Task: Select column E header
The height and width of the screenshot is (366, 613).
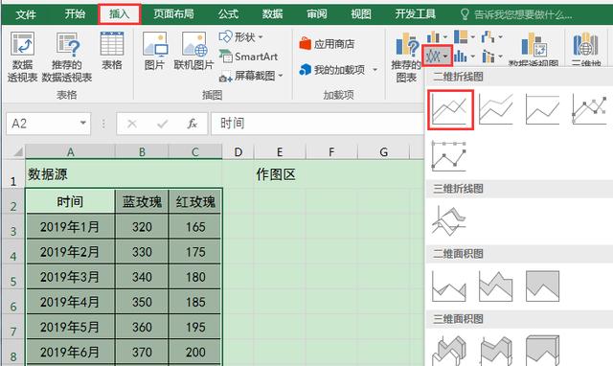Action: [x=280, y=151]
